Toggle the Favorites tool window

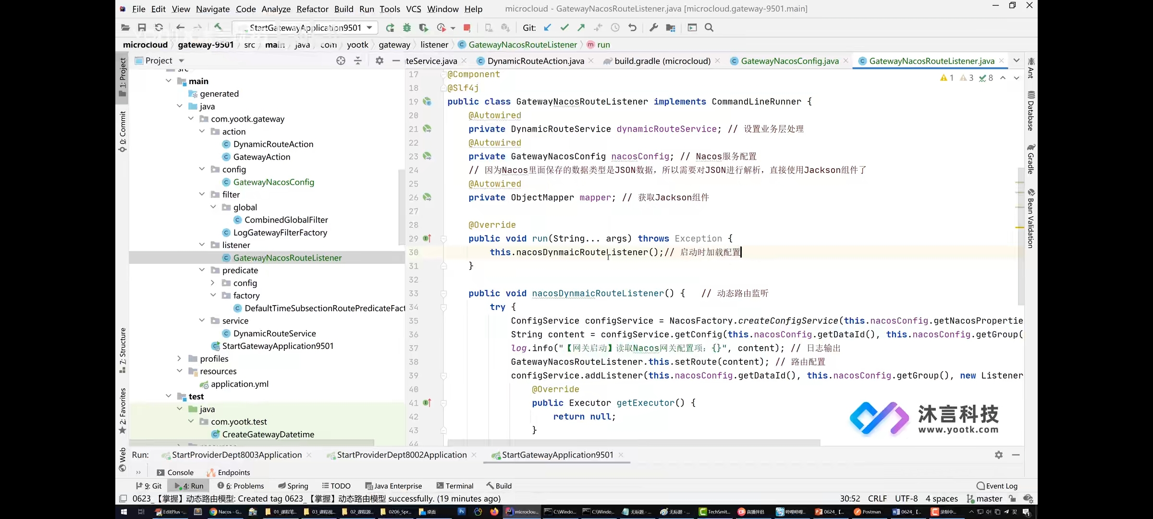pyautogui.click(x=123, y=411)
